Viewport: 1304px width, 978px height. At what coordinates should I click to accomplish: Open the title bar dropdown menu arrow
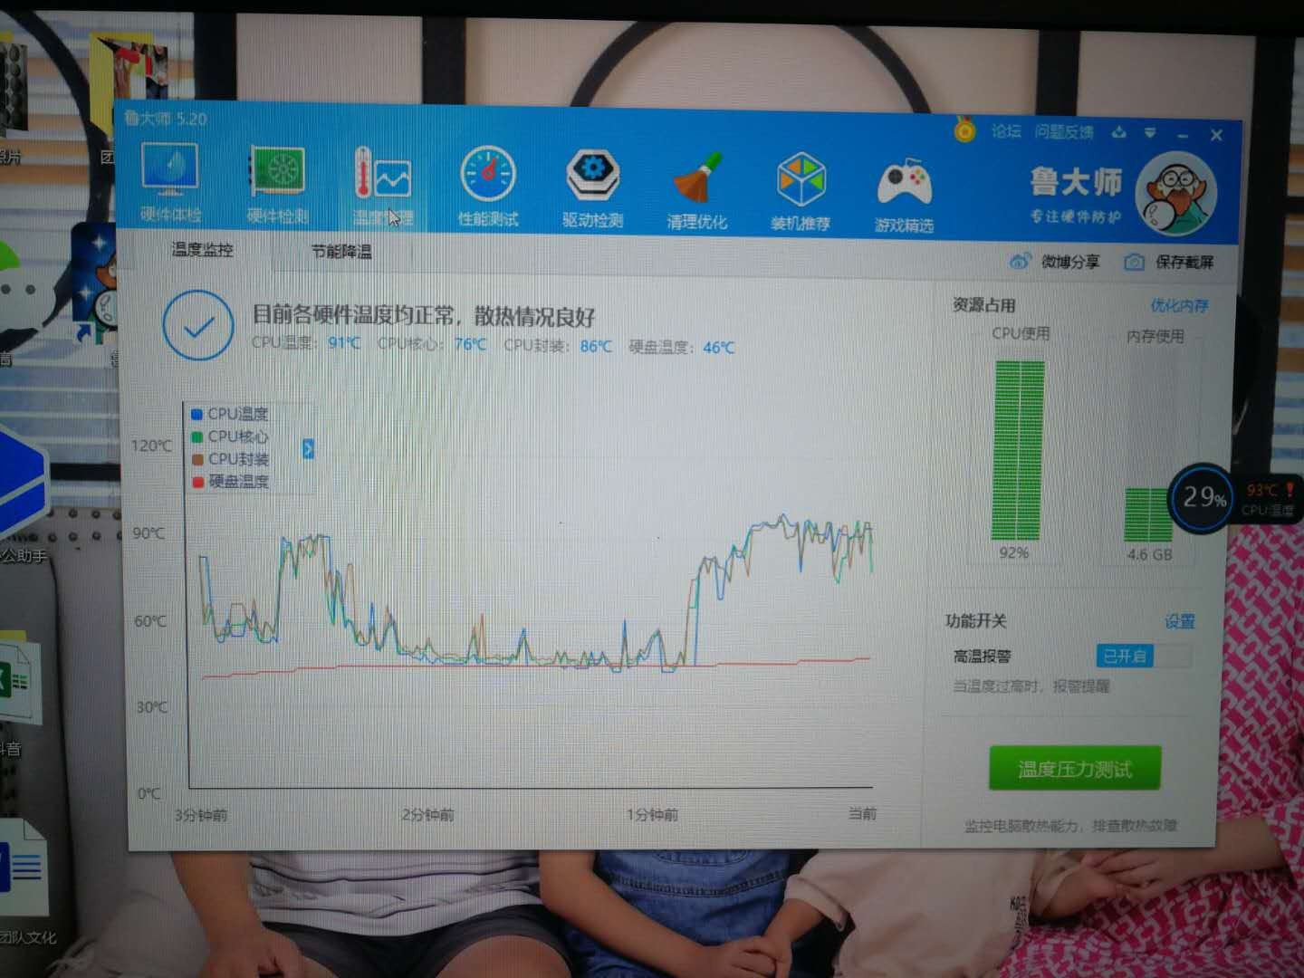[x=1150, y=133]
